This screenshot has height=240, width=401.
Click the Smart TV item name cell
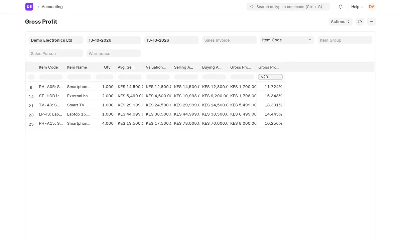(x=79, y=105)
